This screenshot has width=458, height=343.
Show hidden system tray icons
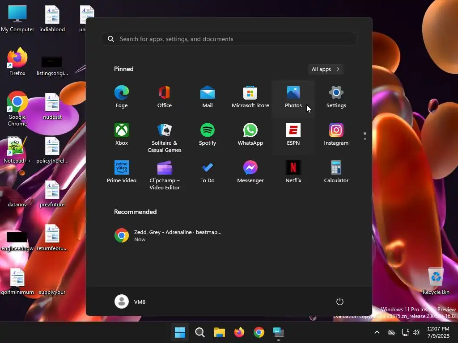coord(377,332)
